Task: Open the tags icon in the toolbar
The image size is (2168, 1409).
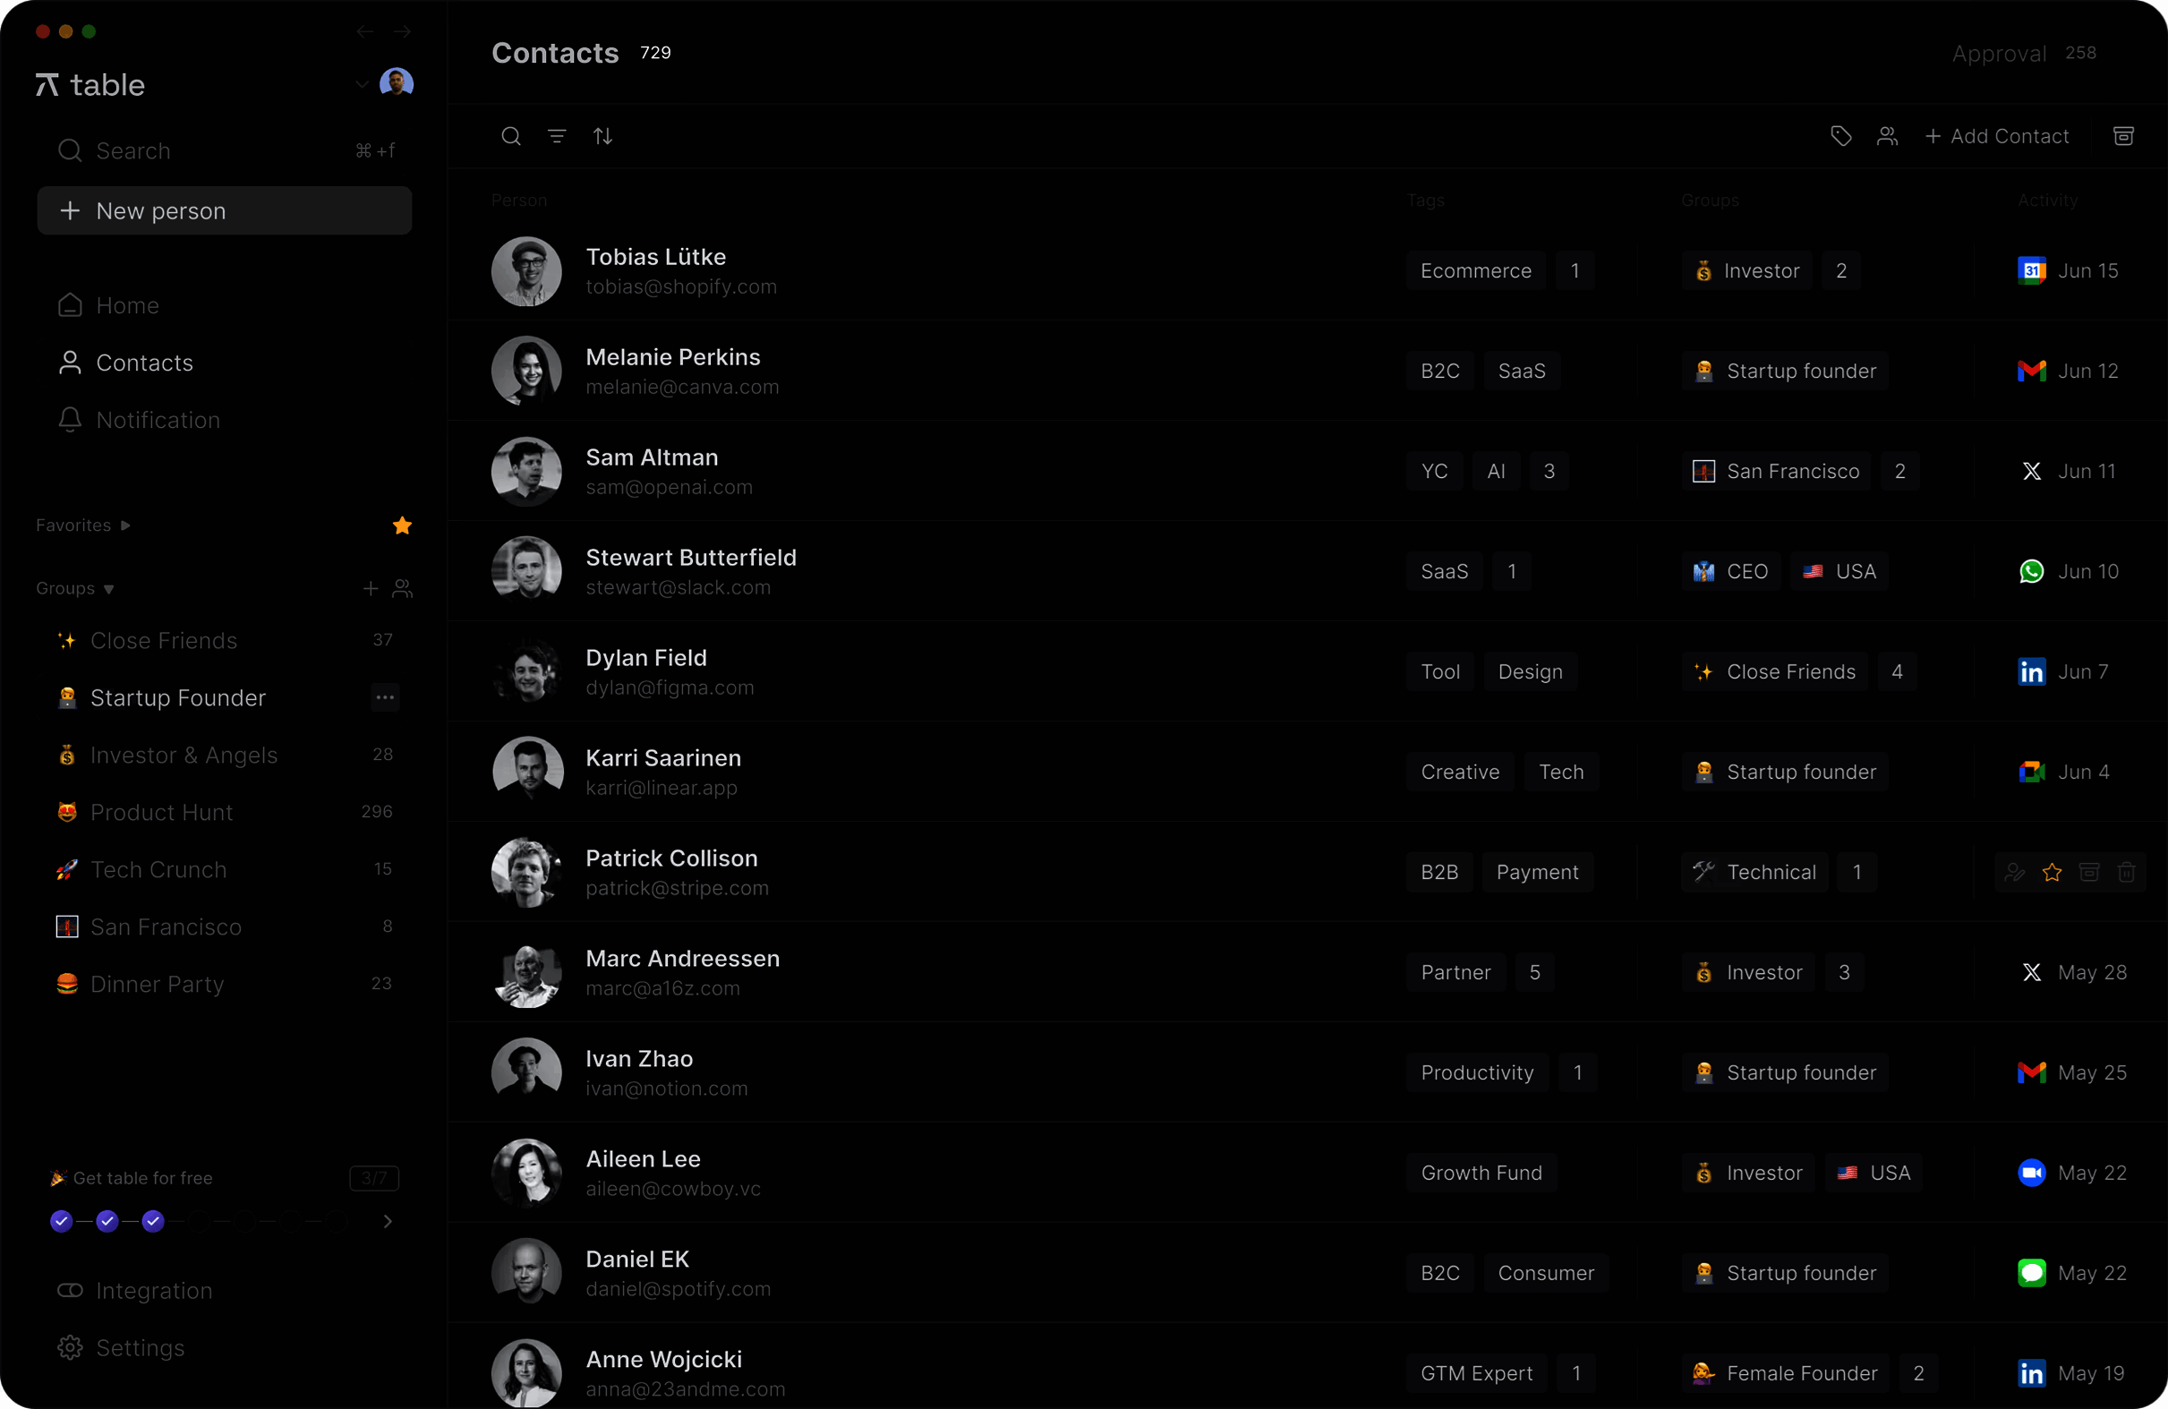Action: click(1841, 137)
